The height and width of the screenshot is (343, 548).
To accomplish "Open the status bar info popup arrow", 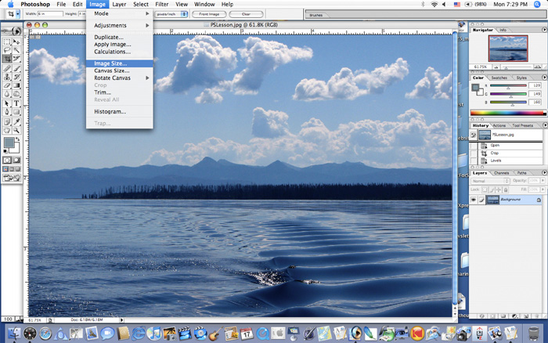I will [x=121, y=320].
